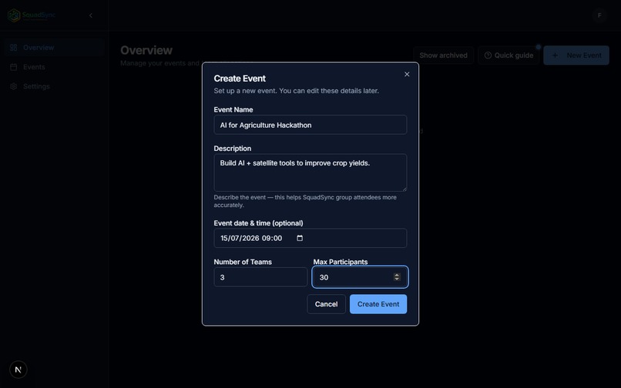Viewport: 621px width, 388px height.
Task: Click the Settings gear icon in sidebar
Action: [x=13, y=86]
